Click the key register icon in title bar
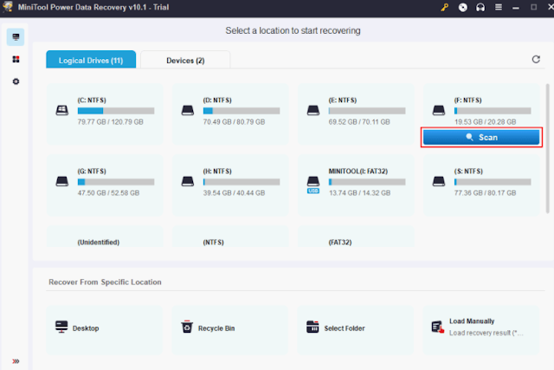The image size is (554, 370). point(444,7)
